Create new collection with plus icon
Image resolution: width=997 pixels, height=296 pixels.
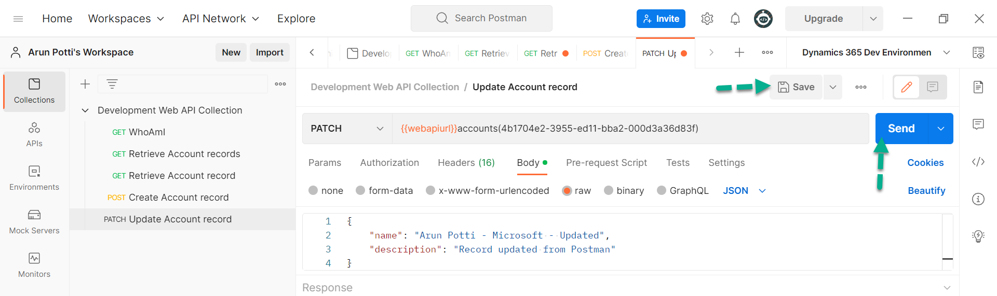pos(85,84)
